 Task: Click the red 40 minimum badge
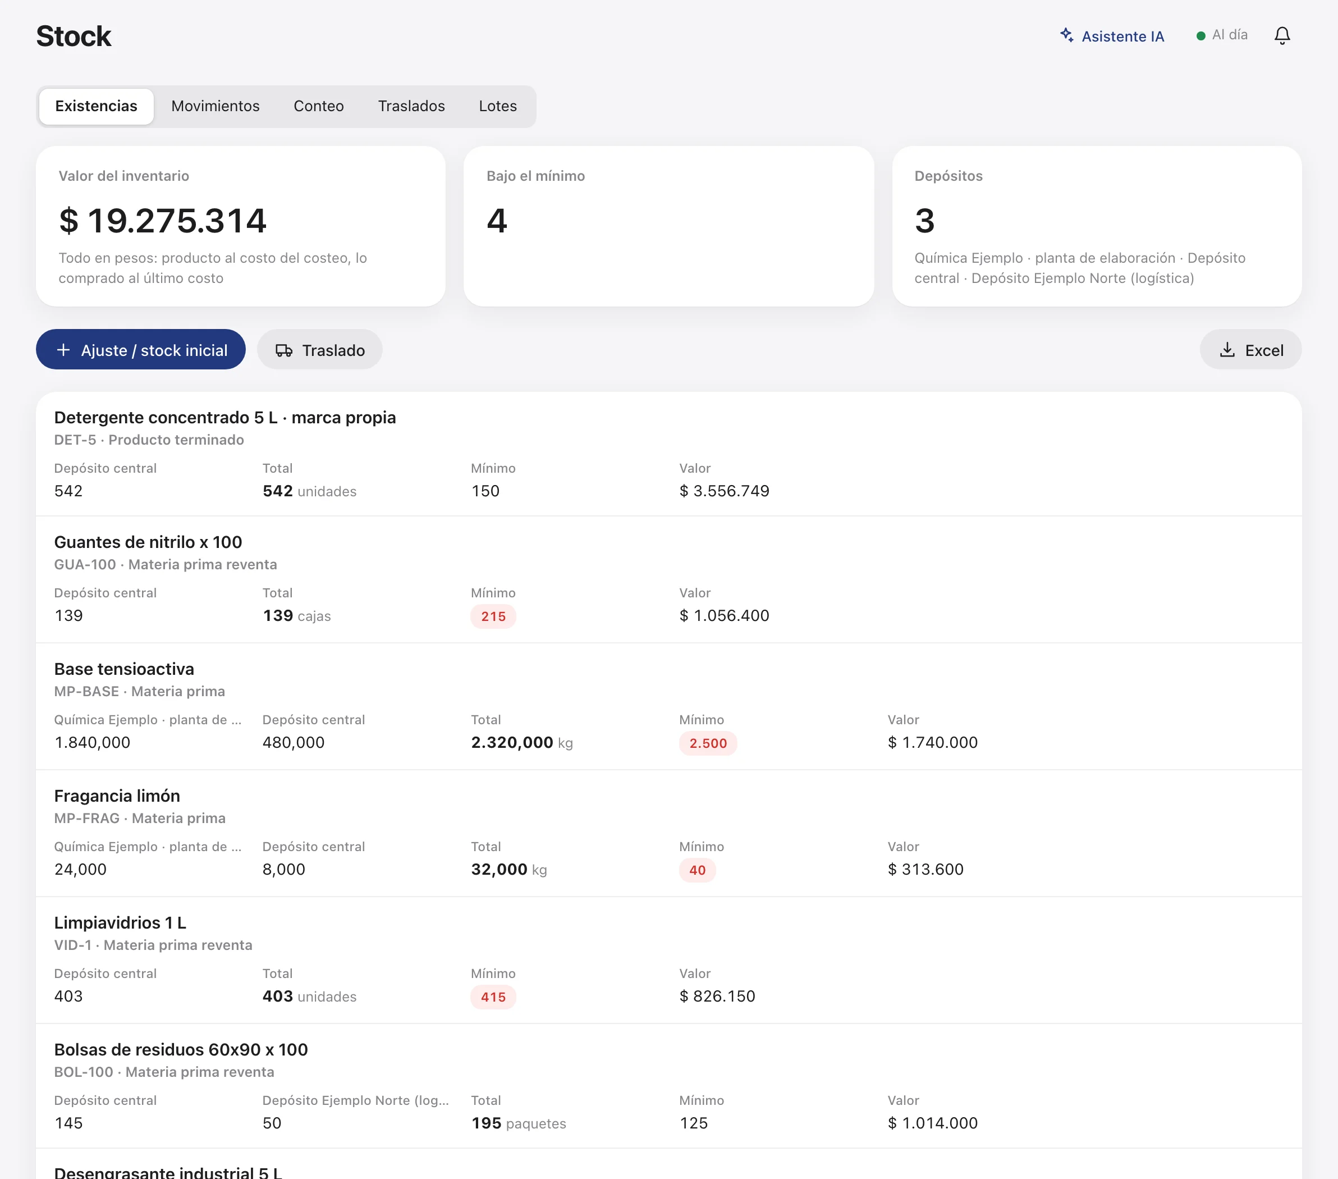(697, 871)
